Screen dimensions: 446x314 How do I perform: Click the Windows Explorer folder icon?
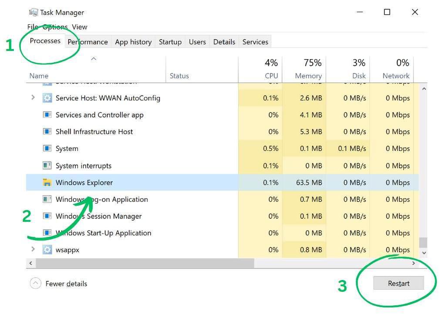[47, 182]
